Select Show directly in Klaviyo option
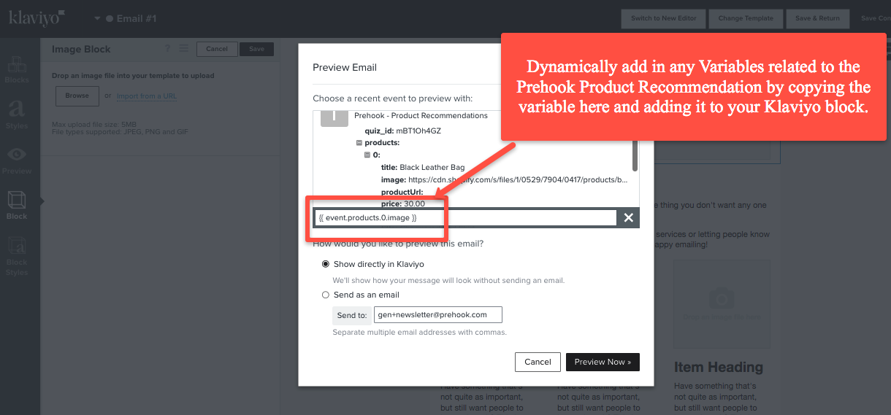Viewport: 891px width, 415px height. (x=326, y=264)
